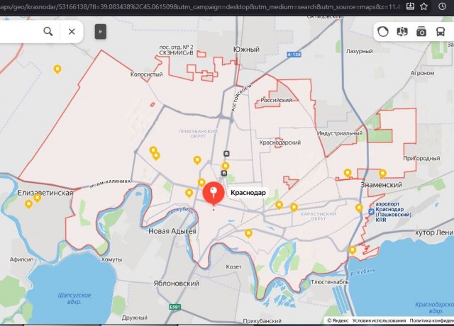Select yellow marker touching the red pin's left side
Image resolution: width=454 pixels, height=326 pixels.
pos(201,183)
